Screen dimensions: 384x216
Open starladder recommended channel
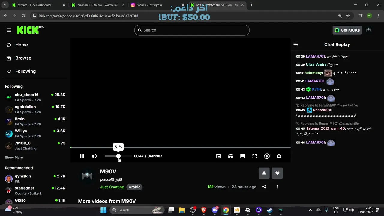(35, 190)
